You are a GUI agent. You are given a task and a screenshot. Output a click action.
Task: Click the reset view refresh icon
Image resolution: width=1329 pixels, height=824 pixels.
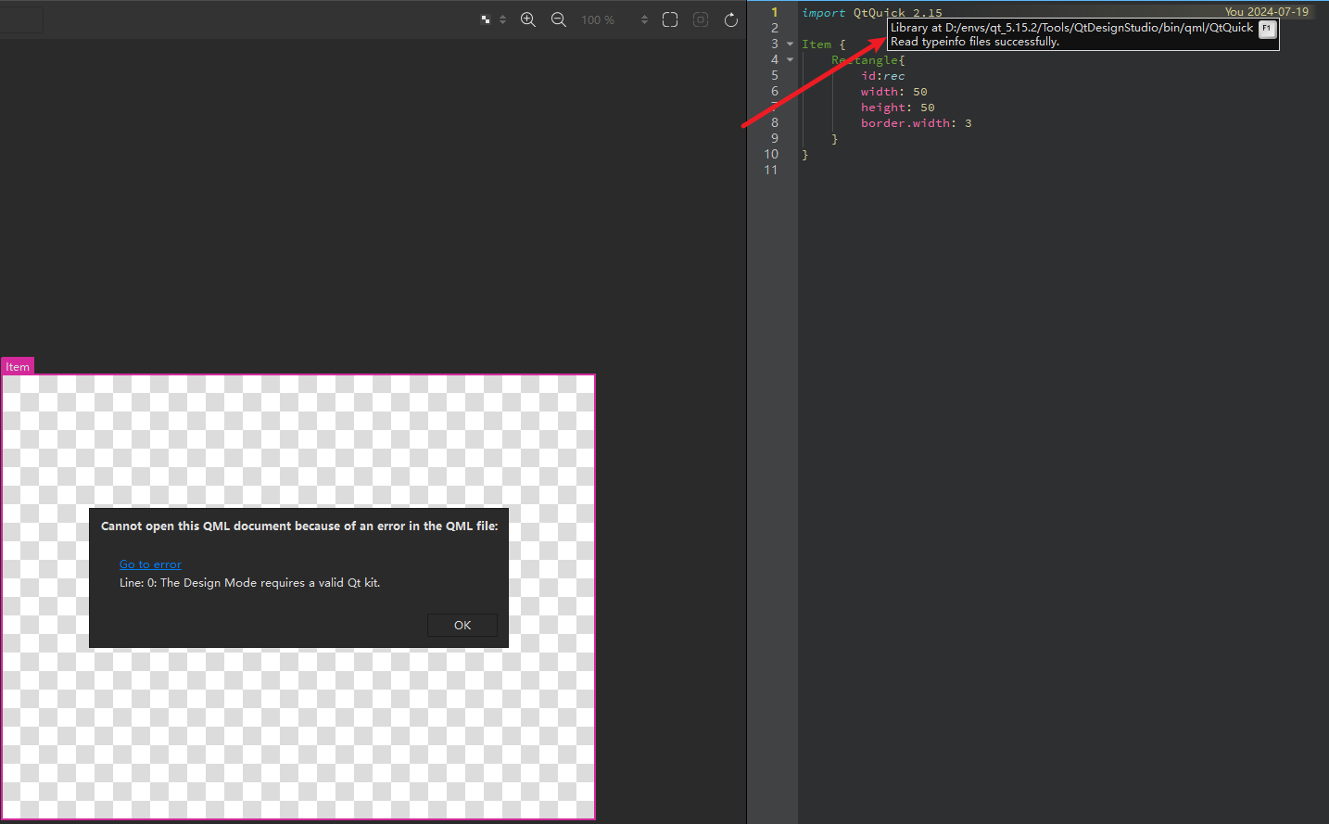pyautogui.click(x=731, y=19)
